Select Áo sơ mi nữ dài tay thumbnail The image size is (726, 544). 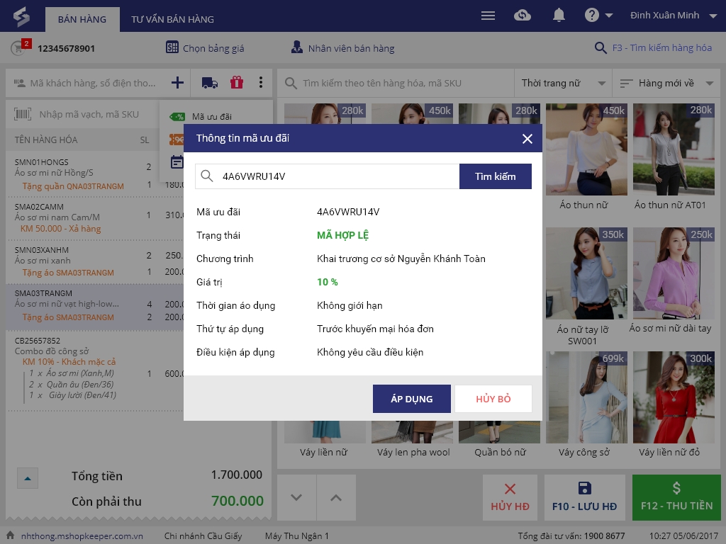tap(674, 273)
